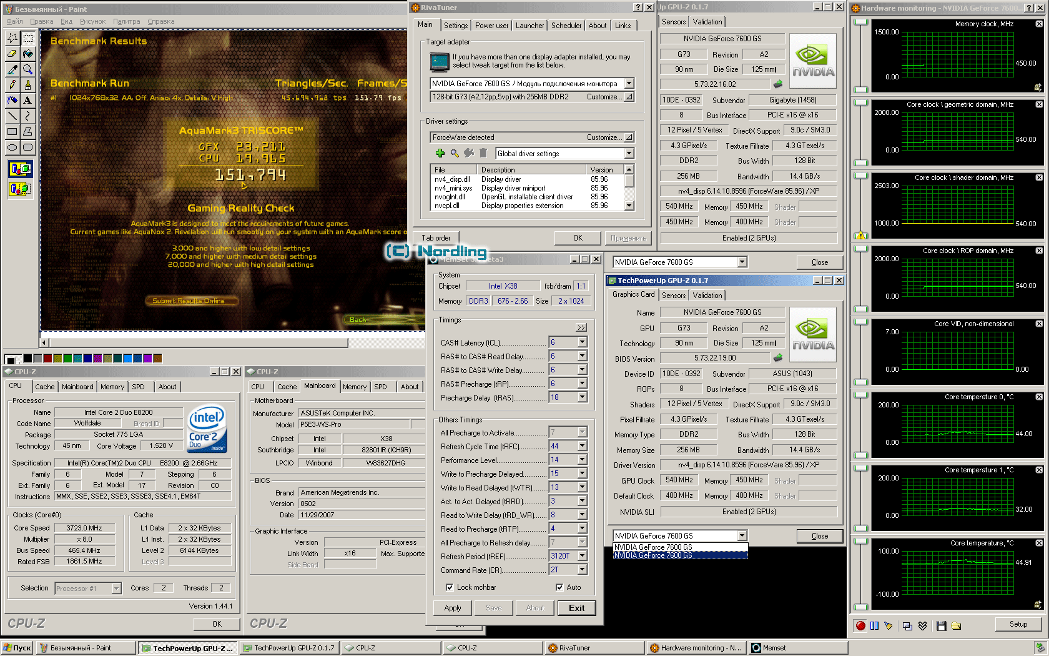This screenshot has width=1049, height=656.
Task: Click the Пуск start button on taskbar
Action: (17, 648)
